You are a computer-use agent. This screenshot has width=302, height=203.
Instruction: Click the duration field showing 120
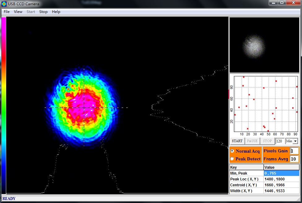coord(280,141)
